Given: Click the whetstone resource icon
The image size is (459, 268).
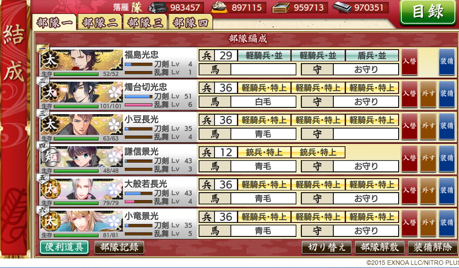Looking at the screenshot, I should tap(220, 7).
